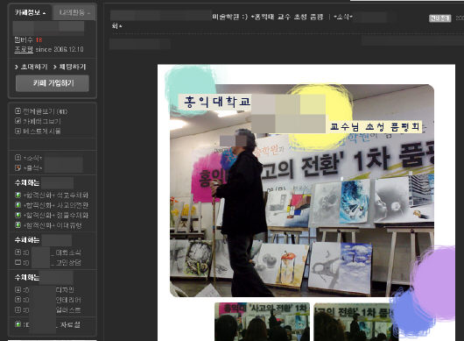
Task: Open the 자료실 board
Action: click(70, 325)
